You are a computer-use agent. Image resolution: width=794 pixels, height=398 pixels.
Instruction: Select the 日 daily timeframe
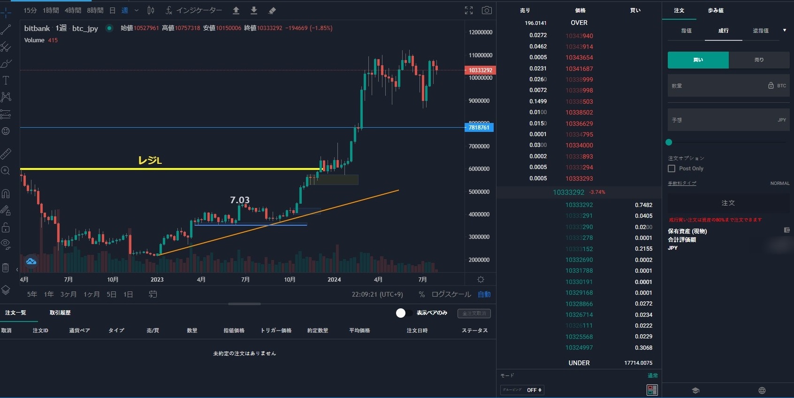113,10
